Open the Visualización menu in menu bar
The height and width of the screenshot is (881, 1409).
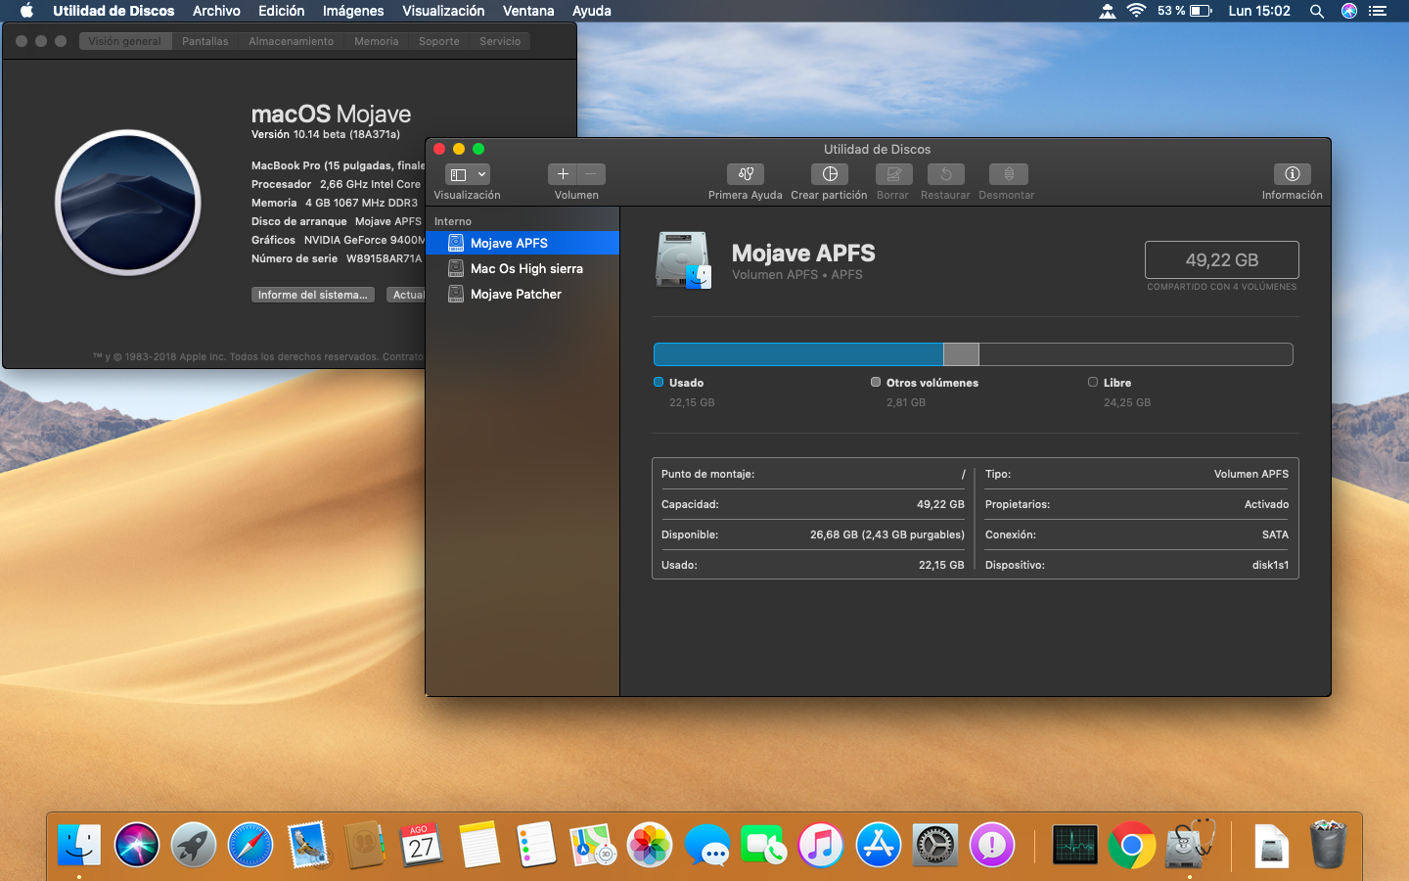tap(443, 11)
